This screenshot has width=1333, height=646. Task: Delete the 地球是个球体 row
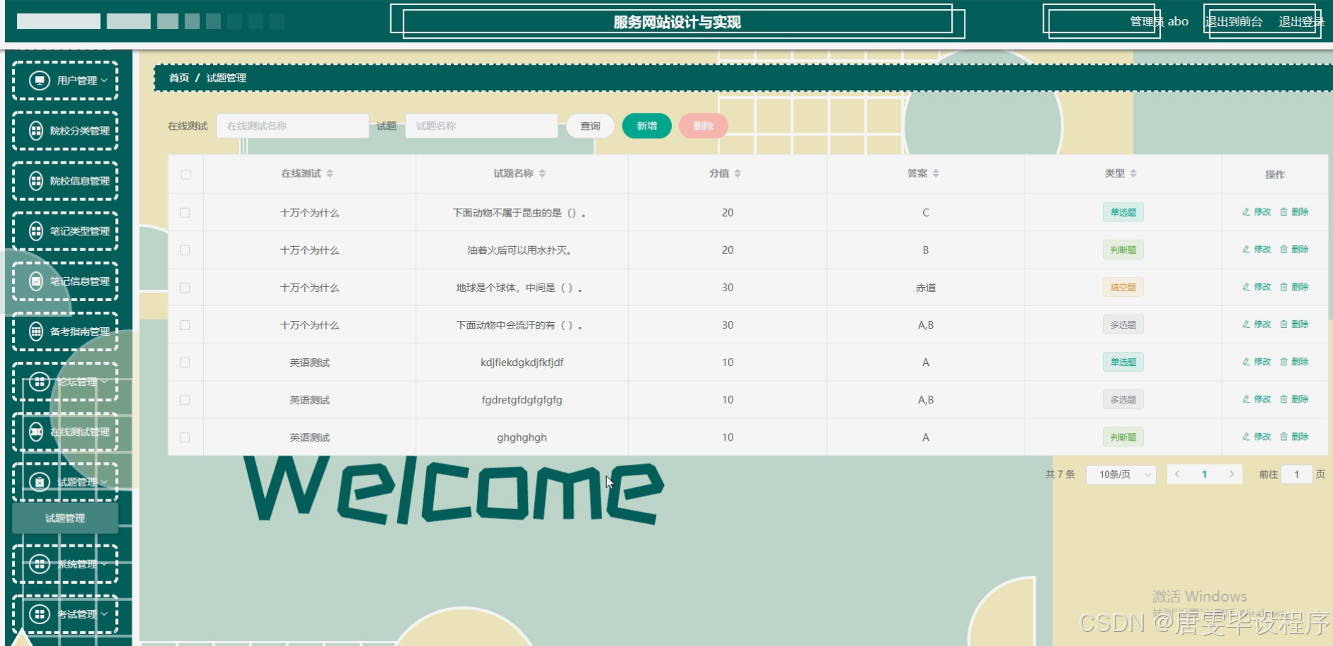click(x=1294, y=287)
